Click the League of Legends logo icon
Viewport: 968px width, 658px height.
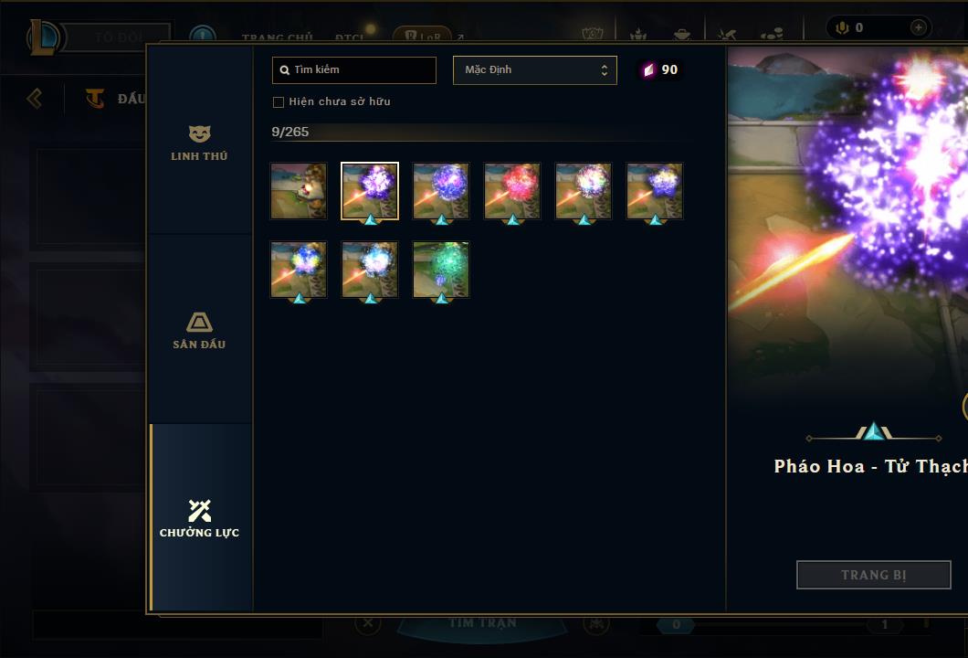[43, 37]
